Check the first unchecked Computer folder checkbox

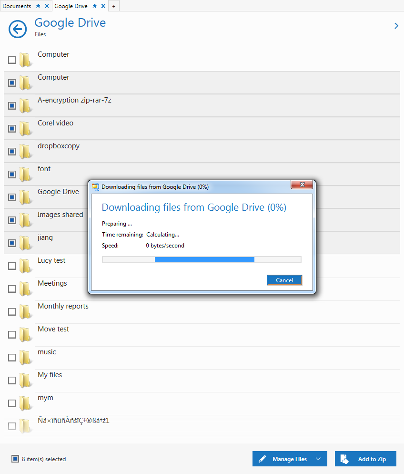click(12, 60)
